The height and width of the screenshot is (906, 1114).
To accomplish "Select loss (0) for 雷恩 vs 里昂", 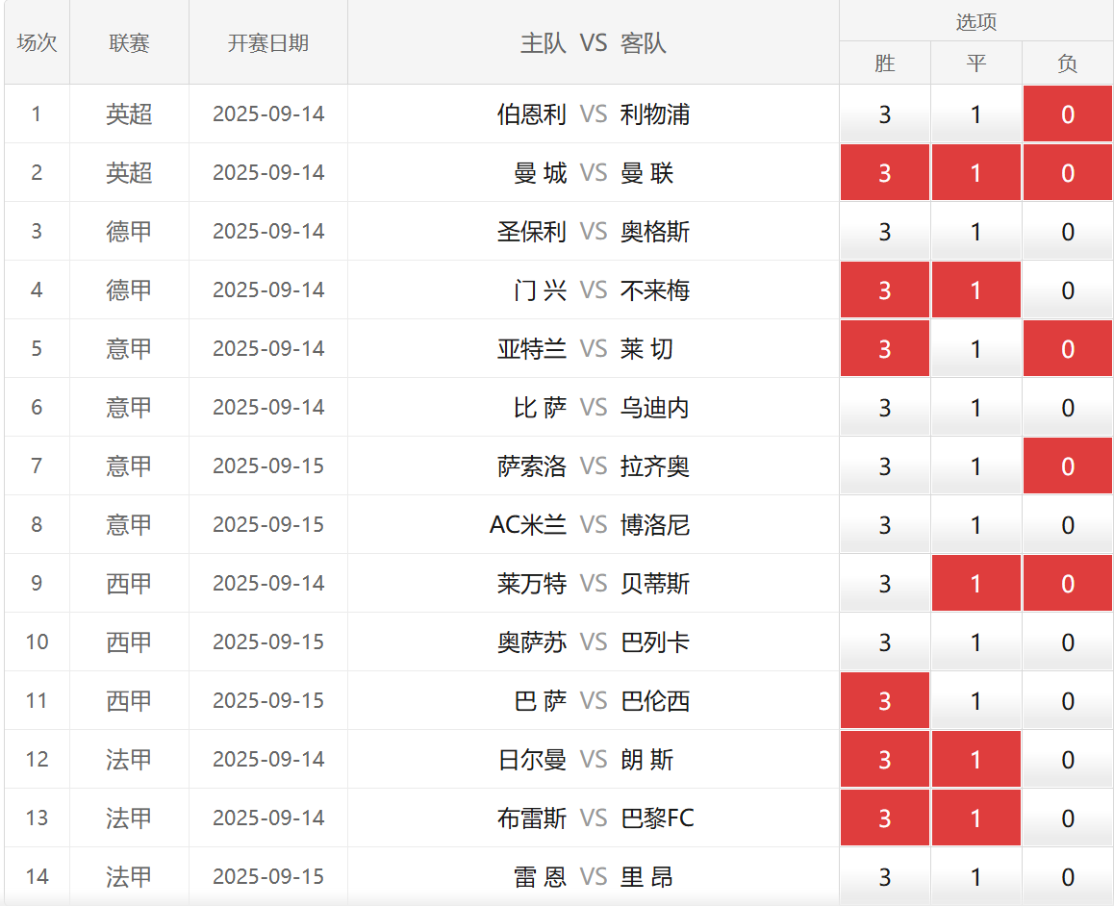I will tap(1068, 876).
